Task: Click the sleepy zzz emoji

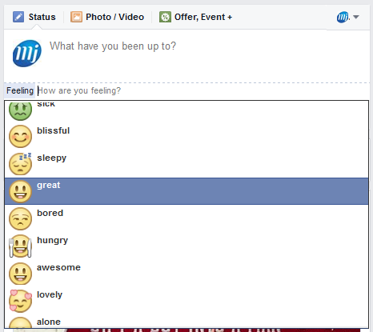Action: pyautogui.click(x=20, y=164)
